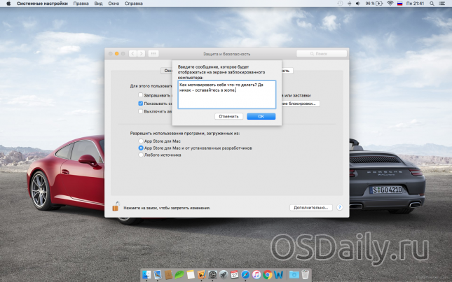Screen dimensions: 452x282
Task: Click the "OK" button in the dialog
Action: click(261, 116)
